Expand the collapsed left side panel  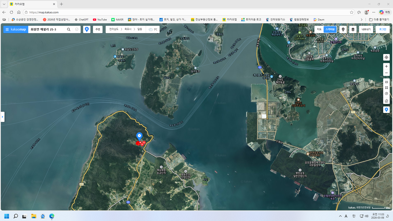point(3,117)
